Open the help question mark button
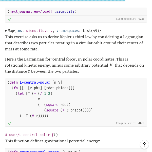The height and width of the screenshot is (152, 152). (144, 144)
